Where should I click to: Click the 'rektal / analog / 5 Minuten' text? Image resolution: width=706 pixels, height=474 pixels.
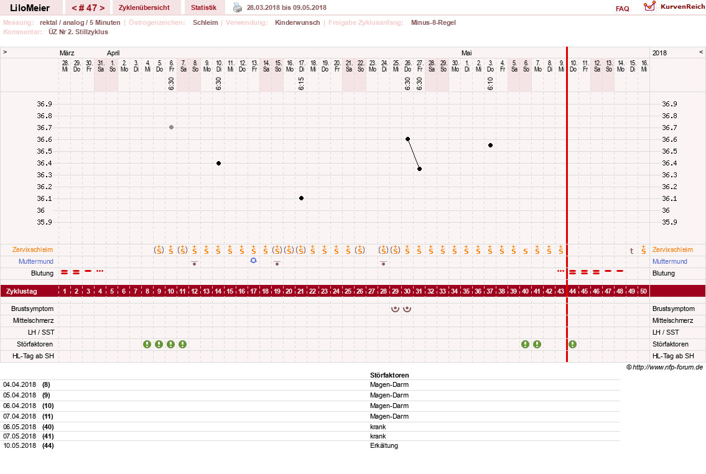click(x=80, y=22)
